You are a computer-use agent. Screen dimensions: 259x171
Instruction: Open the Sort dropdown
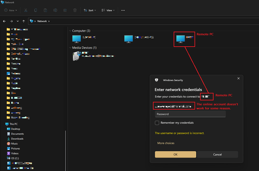pyautogui.click(x=90, y=10)
